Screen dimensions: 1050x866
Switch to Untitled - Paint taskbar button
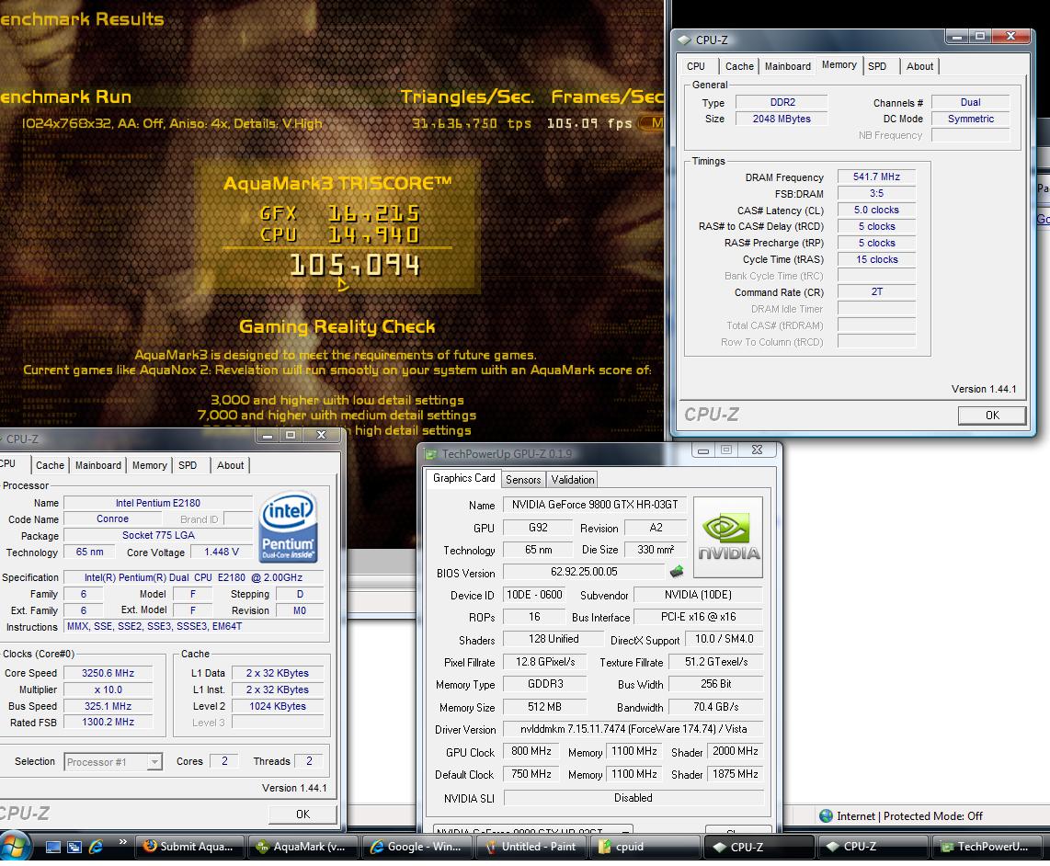point(531,847)
